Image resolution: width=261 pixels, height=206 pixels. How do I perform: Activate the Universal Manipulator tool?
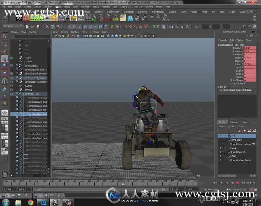click(x=5, y=81)
